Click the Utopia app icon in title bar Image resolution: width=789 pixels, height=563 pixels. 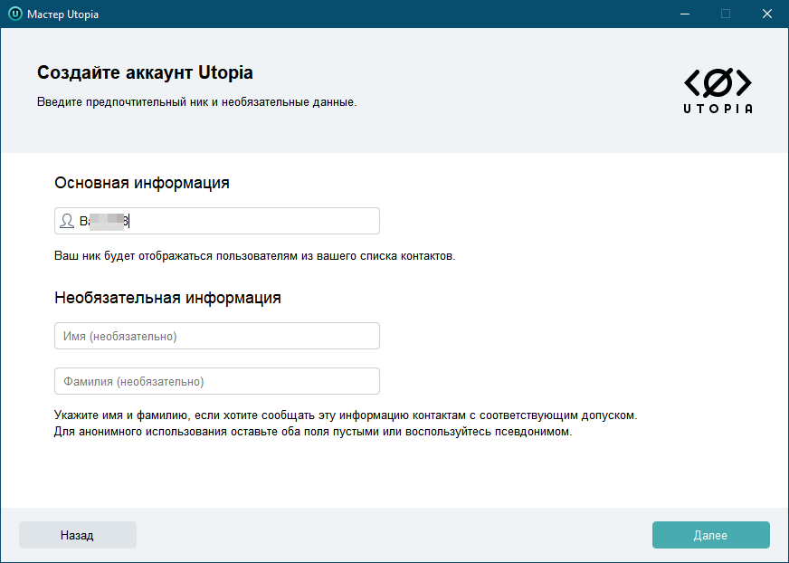15,14
